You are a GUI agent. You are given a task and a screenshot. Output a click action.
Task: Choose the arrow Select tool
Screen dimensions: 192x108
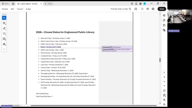(4, 18)
